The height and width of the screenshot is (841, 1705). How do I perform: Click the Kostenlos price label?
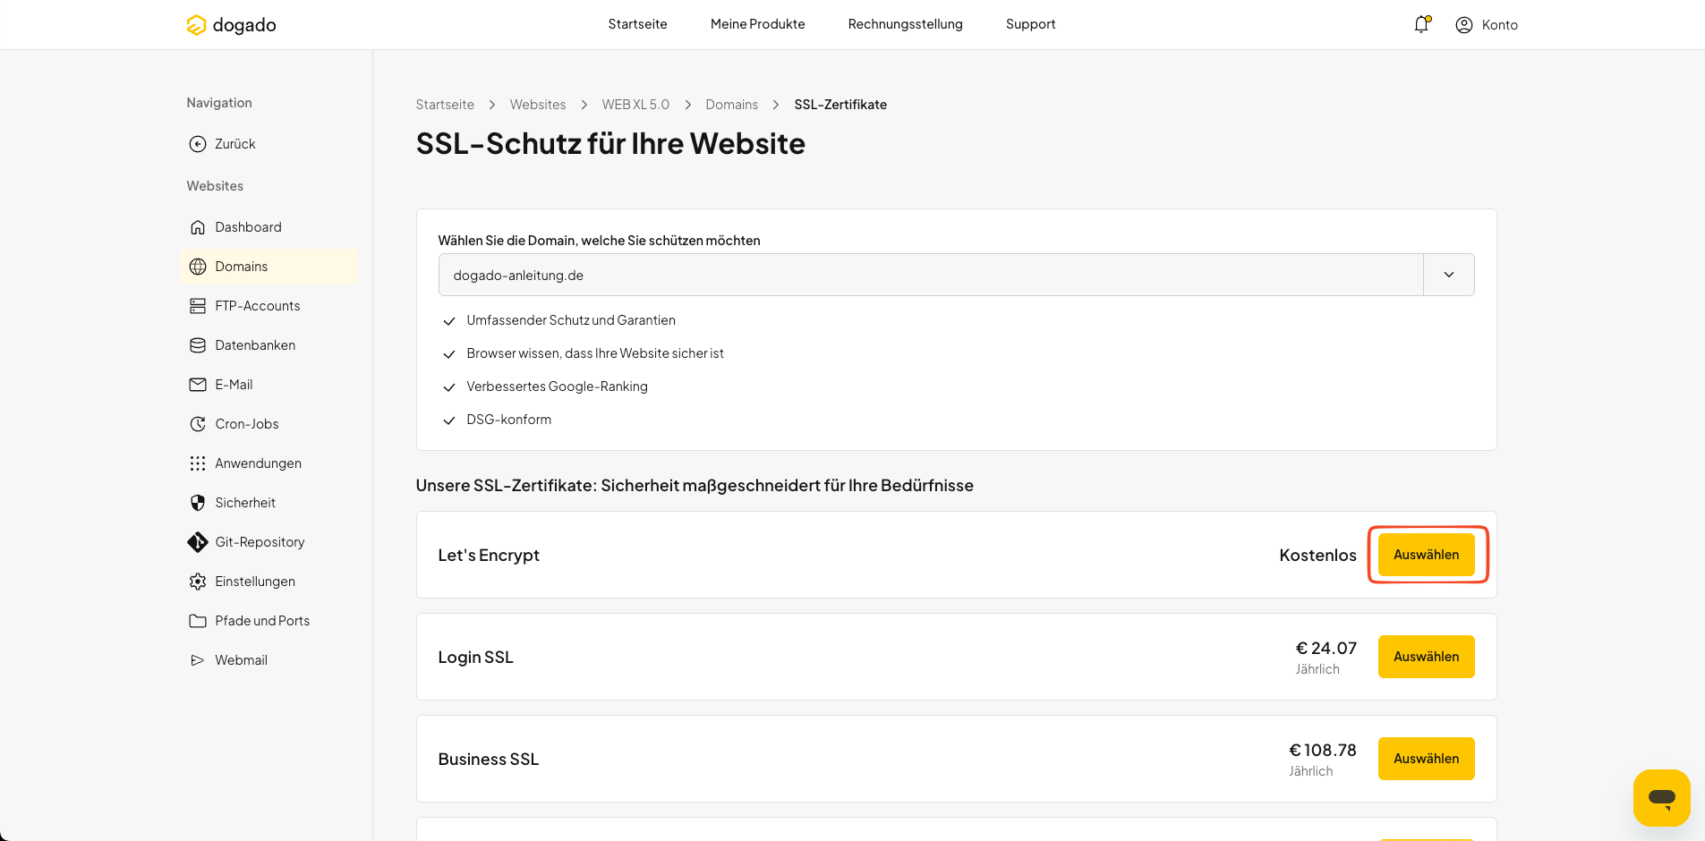tap(1317, 555)
